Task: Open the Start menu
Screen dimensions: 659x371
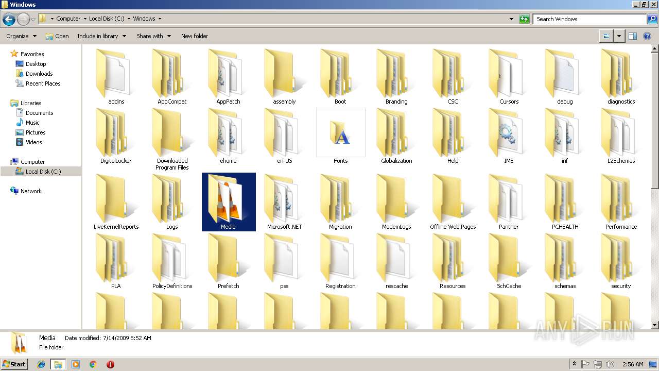Action: coord(14,364)
